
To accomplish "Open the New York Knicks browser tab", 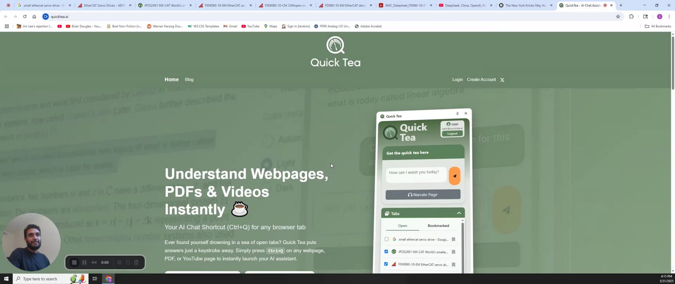I will point(526,6).
